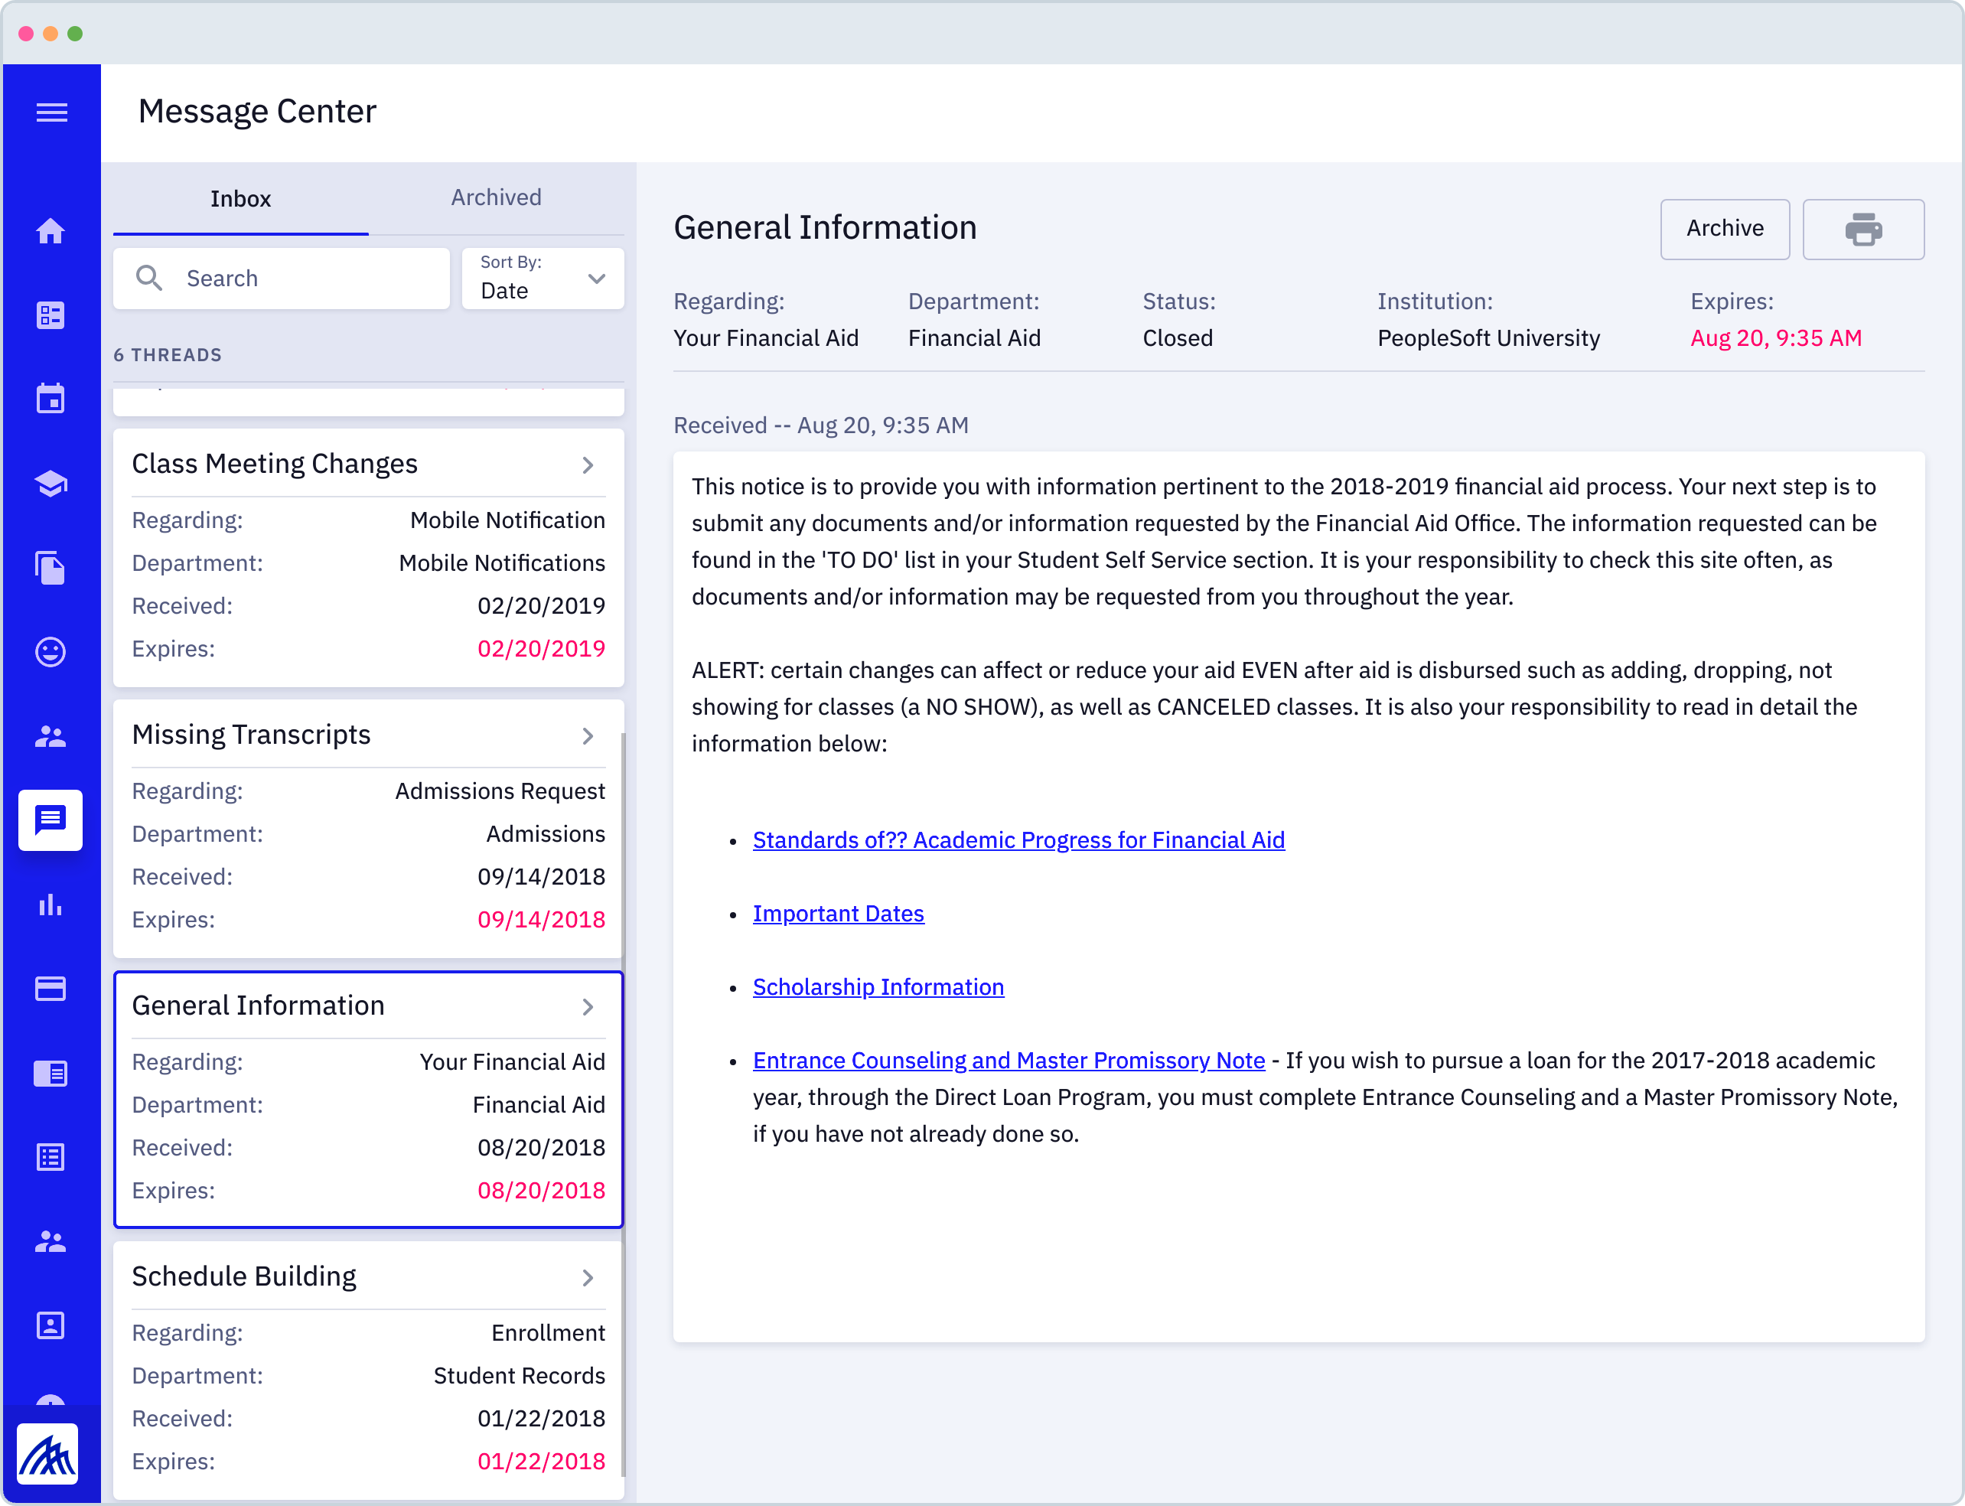Archive the General Information message

[x=1725, y=230]
